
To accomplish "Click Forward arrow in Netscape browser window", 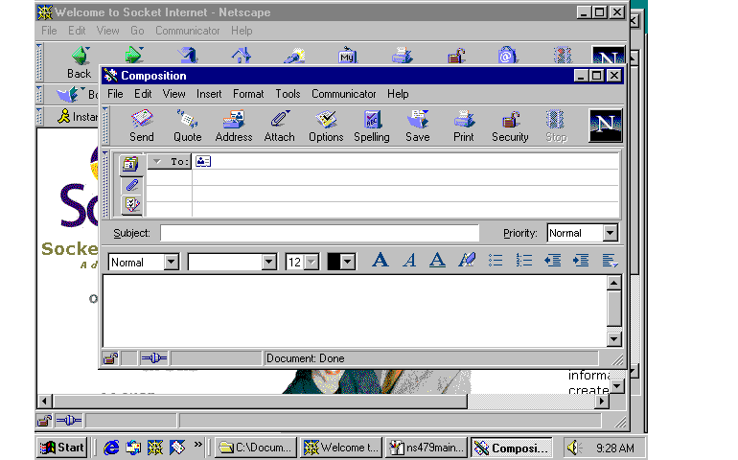I will [133, 55].
